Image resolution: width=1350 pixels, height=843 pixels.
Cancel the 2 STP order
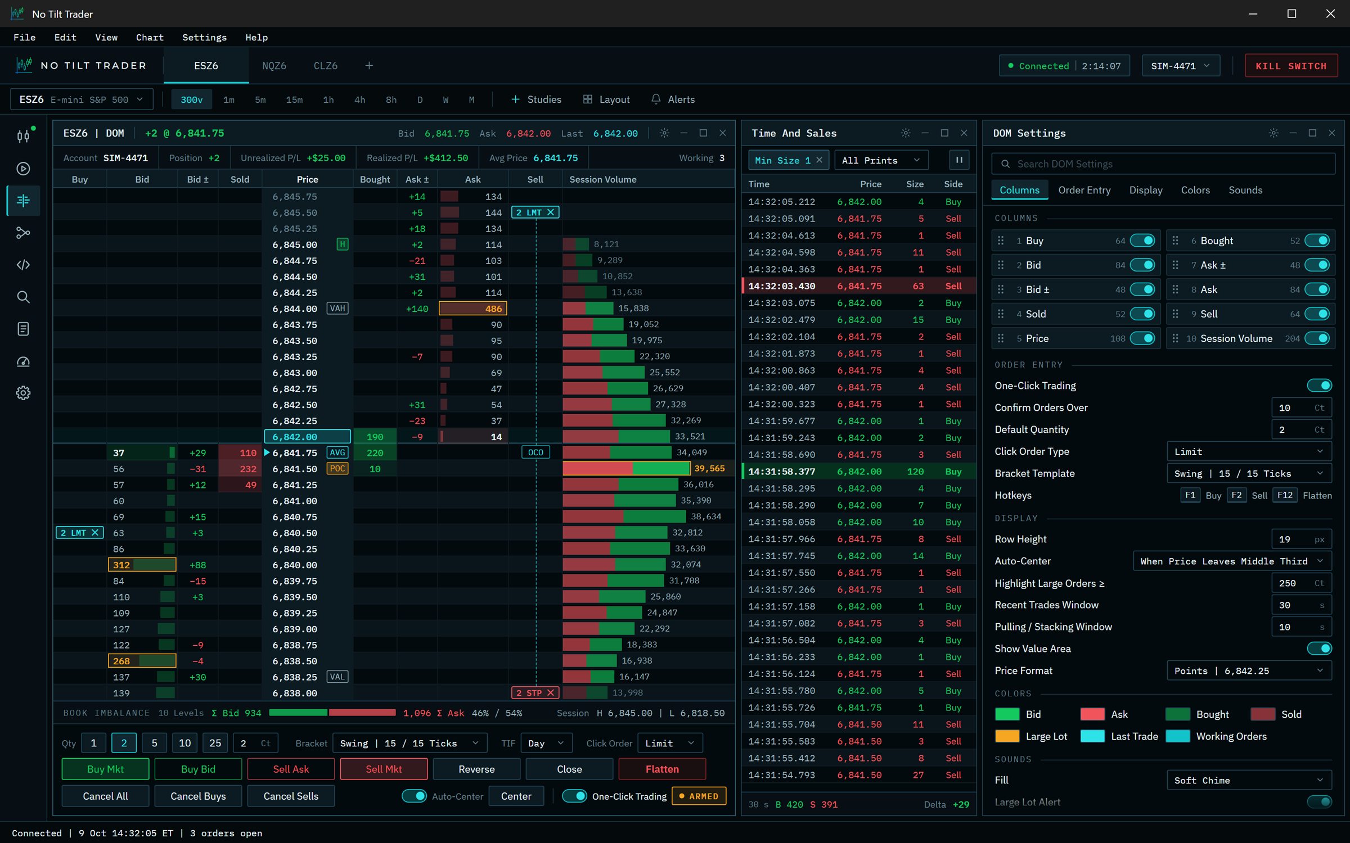click(551, 693)
